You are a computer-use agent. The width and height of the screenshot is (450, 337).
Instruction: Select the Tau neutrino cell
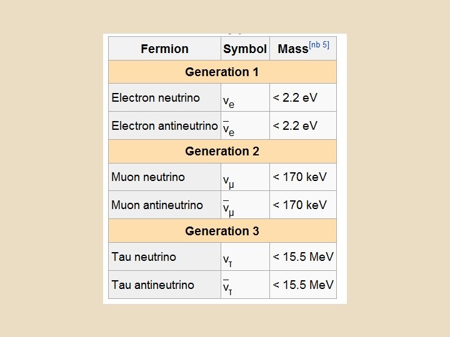tap(144, 256)
